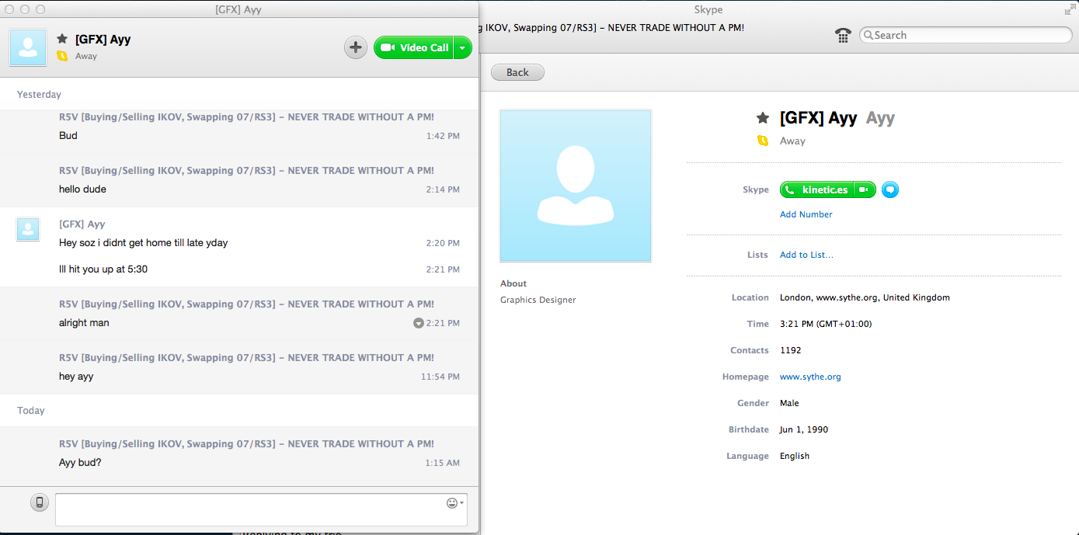The image size is (1079, 535).
Task: Call kinetic.es via the green button
Action: (x=816, y=190)
